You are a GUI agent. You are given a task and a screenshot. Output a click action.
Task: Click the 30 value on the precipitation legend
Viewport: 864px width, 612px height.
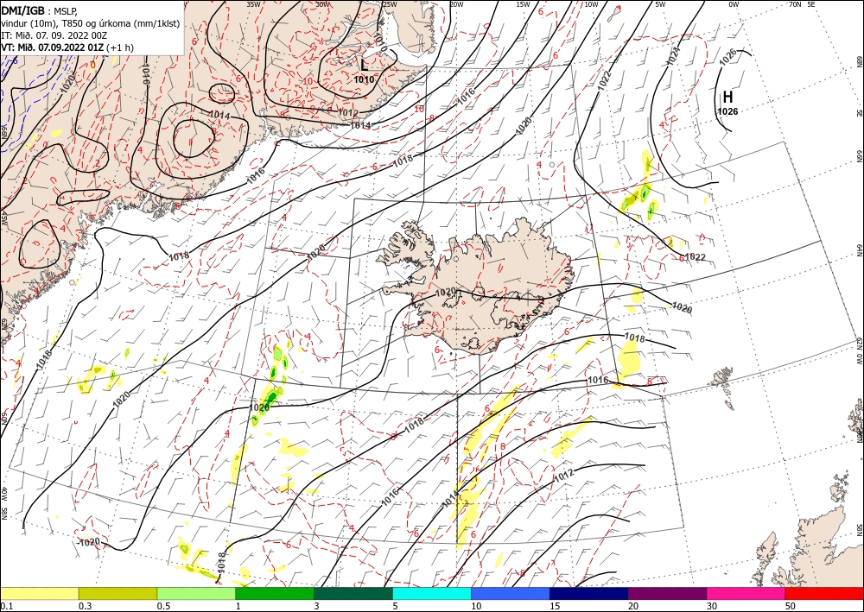click(712, 606)
